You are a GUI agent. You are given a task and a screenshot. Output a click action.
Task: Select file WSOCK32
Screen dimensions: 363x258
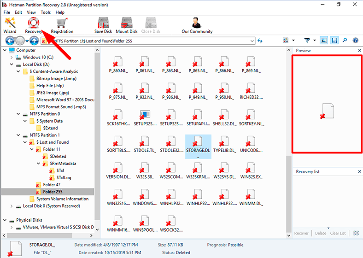[171, 224]
